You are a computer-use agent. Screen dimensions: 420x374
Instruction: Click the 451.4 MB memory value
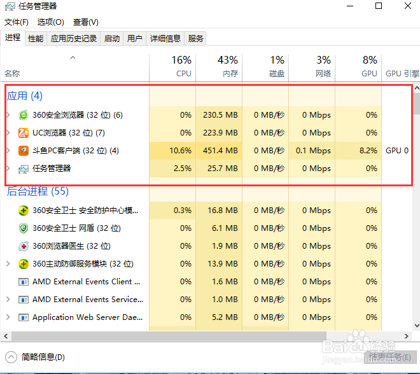pyautogui.click(x=220, y=151)
